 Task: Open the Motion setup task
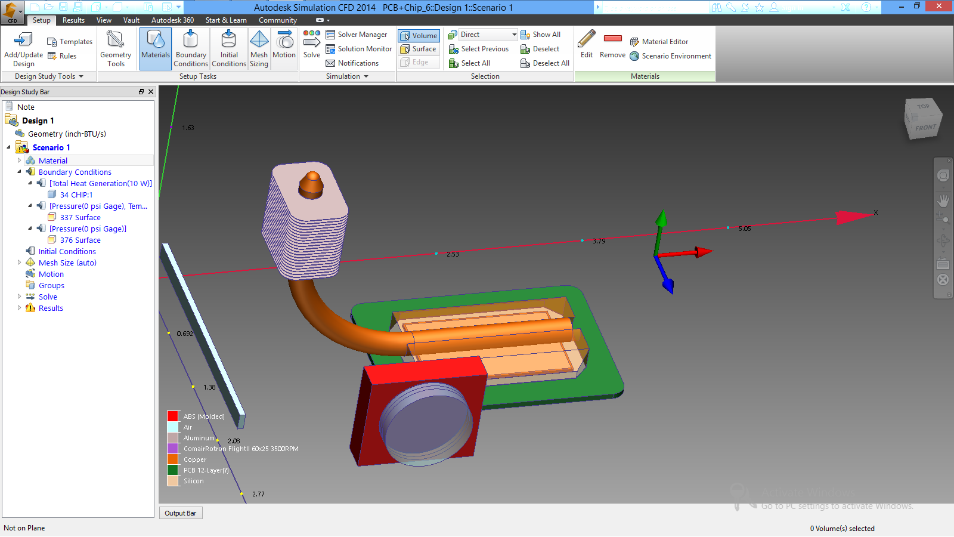coord(284,48)
